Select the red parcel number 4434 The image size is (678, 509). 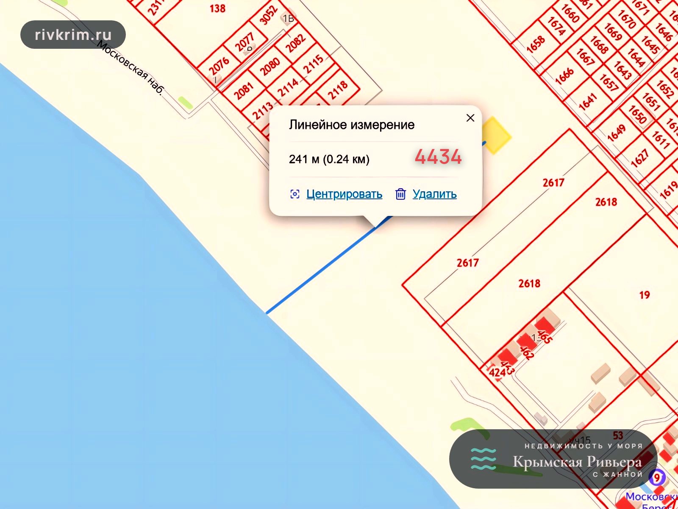438,157
